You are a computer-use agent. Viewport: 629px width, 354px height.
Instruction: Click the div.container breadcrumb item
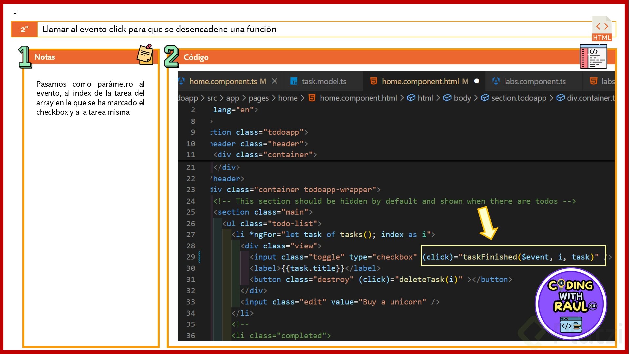[x=590, y=98]
